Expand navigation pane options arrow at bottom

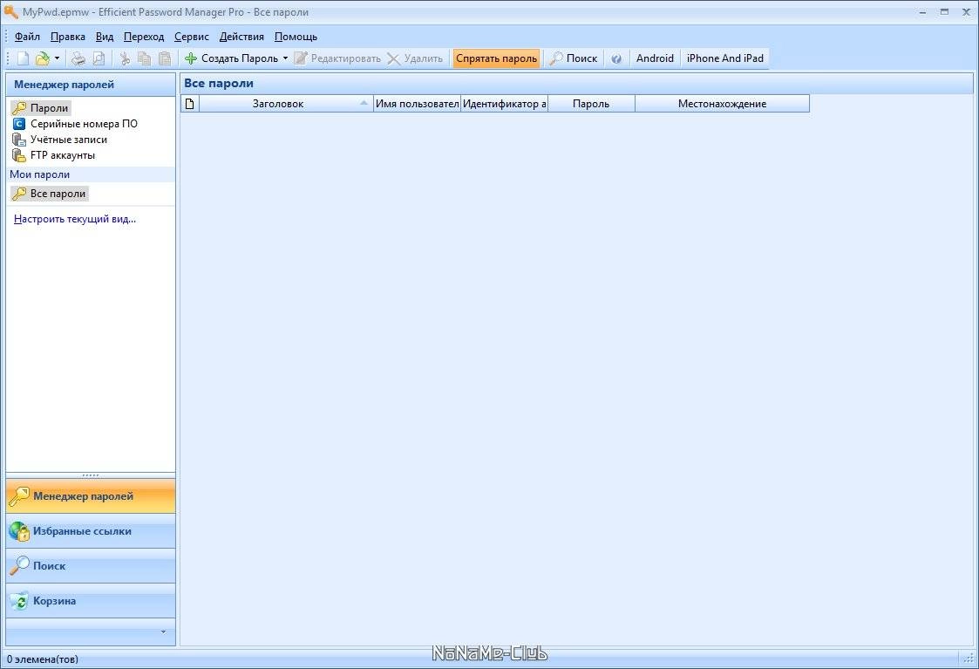coord(164,631)
